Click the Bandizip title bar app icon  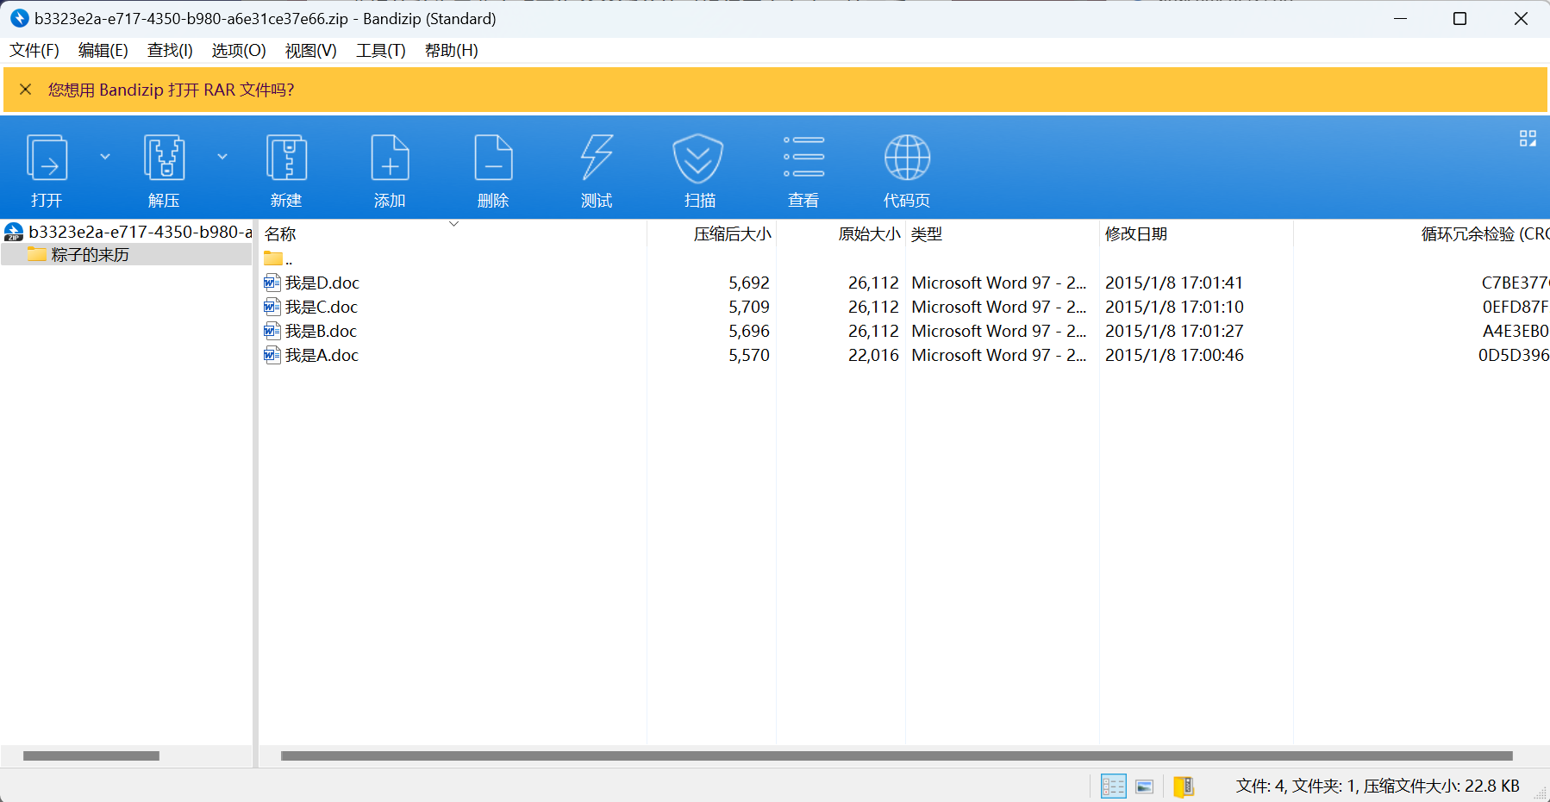coord(19,18)
